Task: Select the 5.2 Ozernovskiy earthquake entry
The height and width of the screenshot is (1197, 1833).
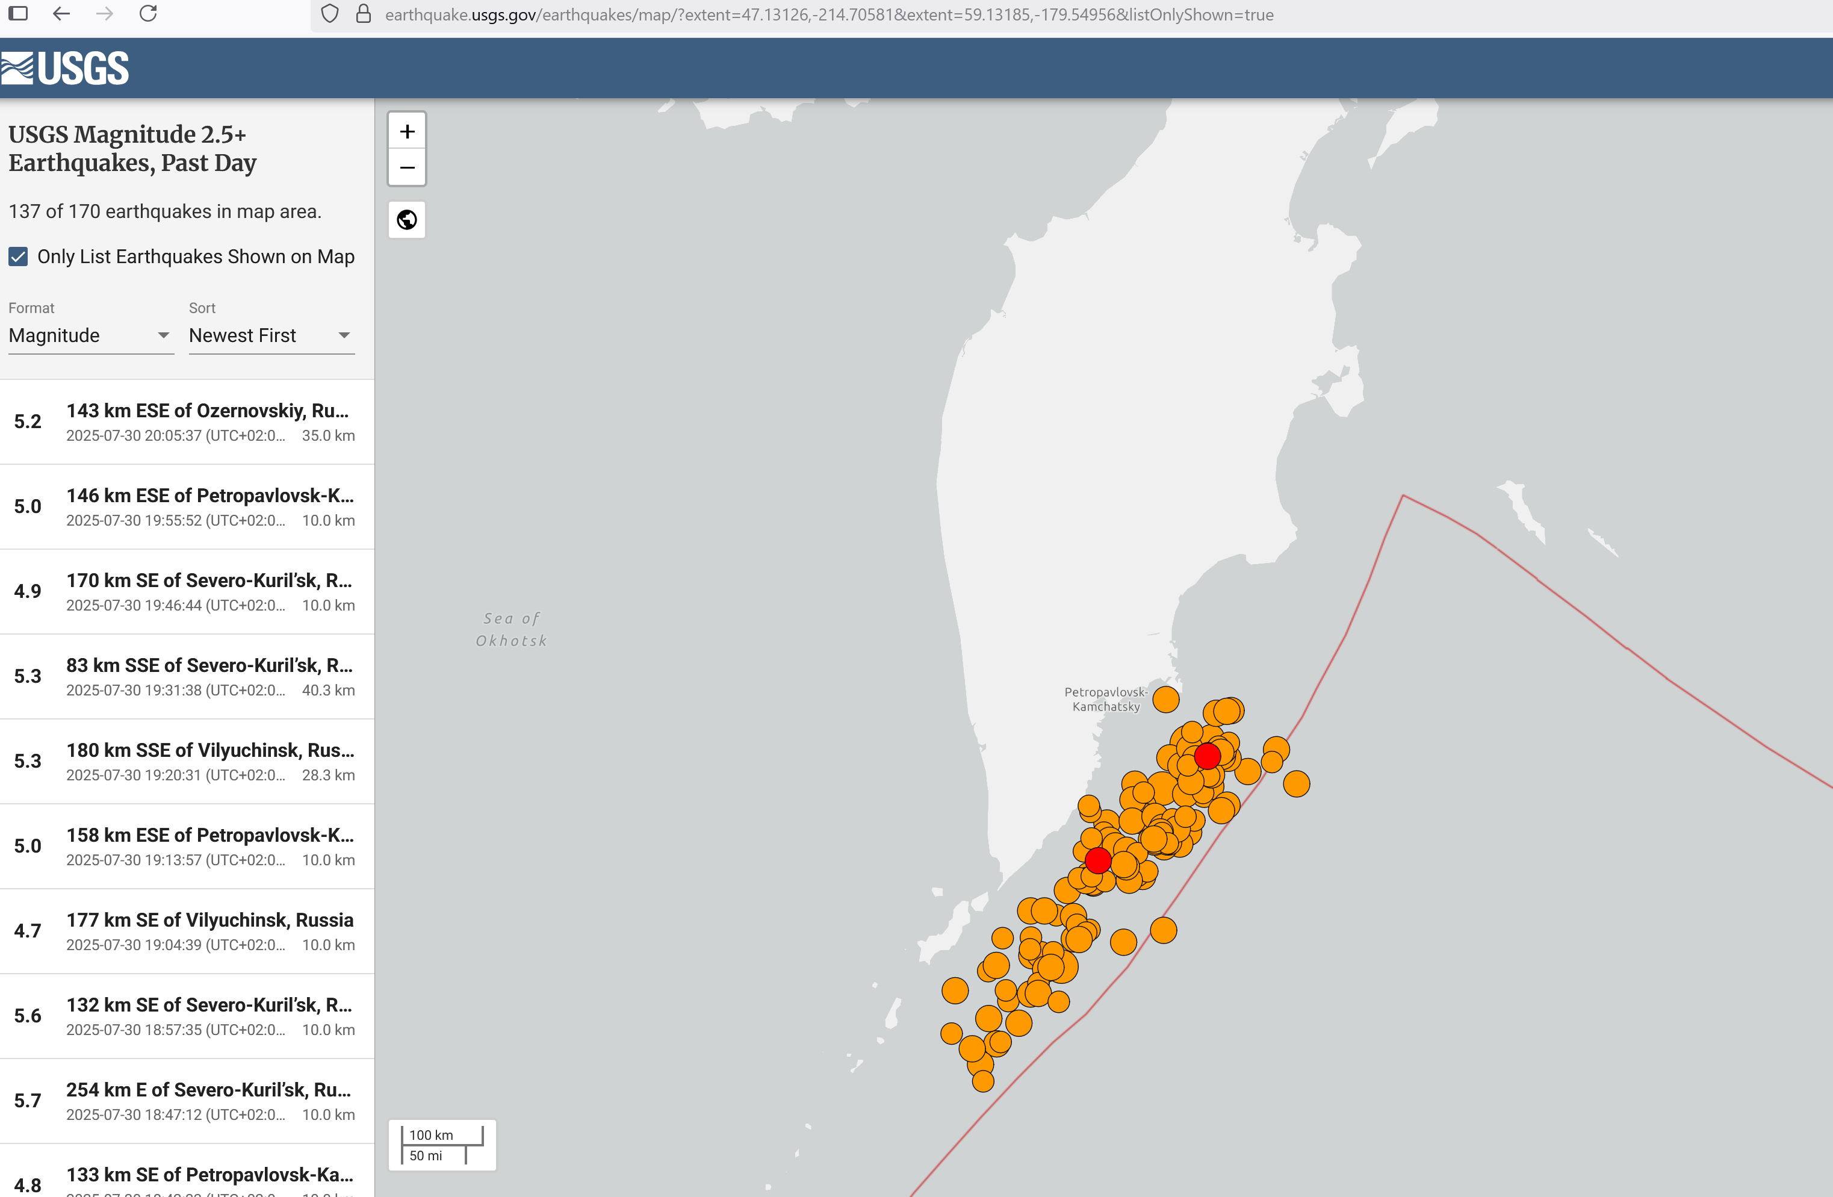Action: [x=187, y=422]
